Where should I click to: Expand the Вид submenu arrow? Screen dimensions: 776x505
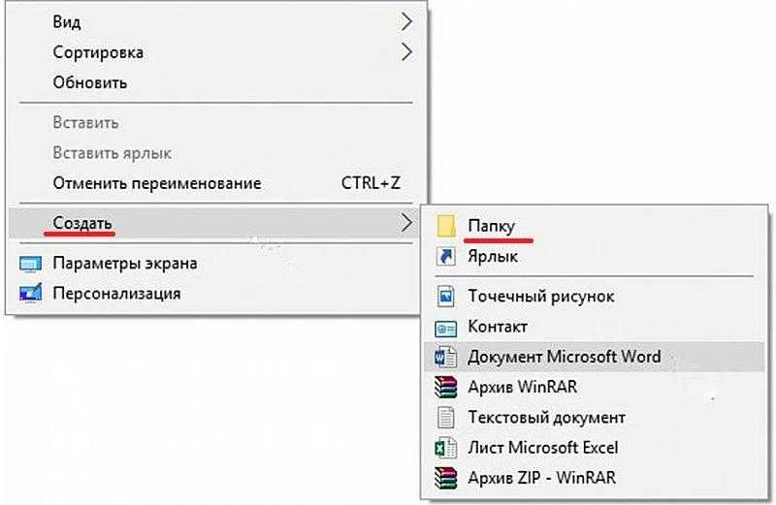pos(406,21)
